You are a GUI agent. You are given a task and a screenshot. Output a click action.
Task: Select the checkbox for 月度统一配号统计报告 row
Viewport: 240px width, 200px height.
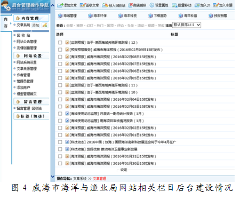point(60,114)
